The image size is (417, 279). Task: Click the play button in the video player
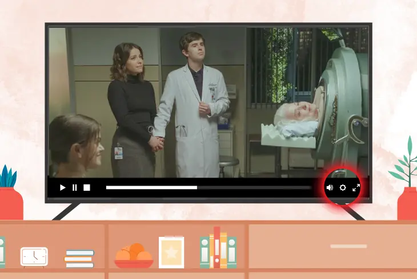coord(62,187)
